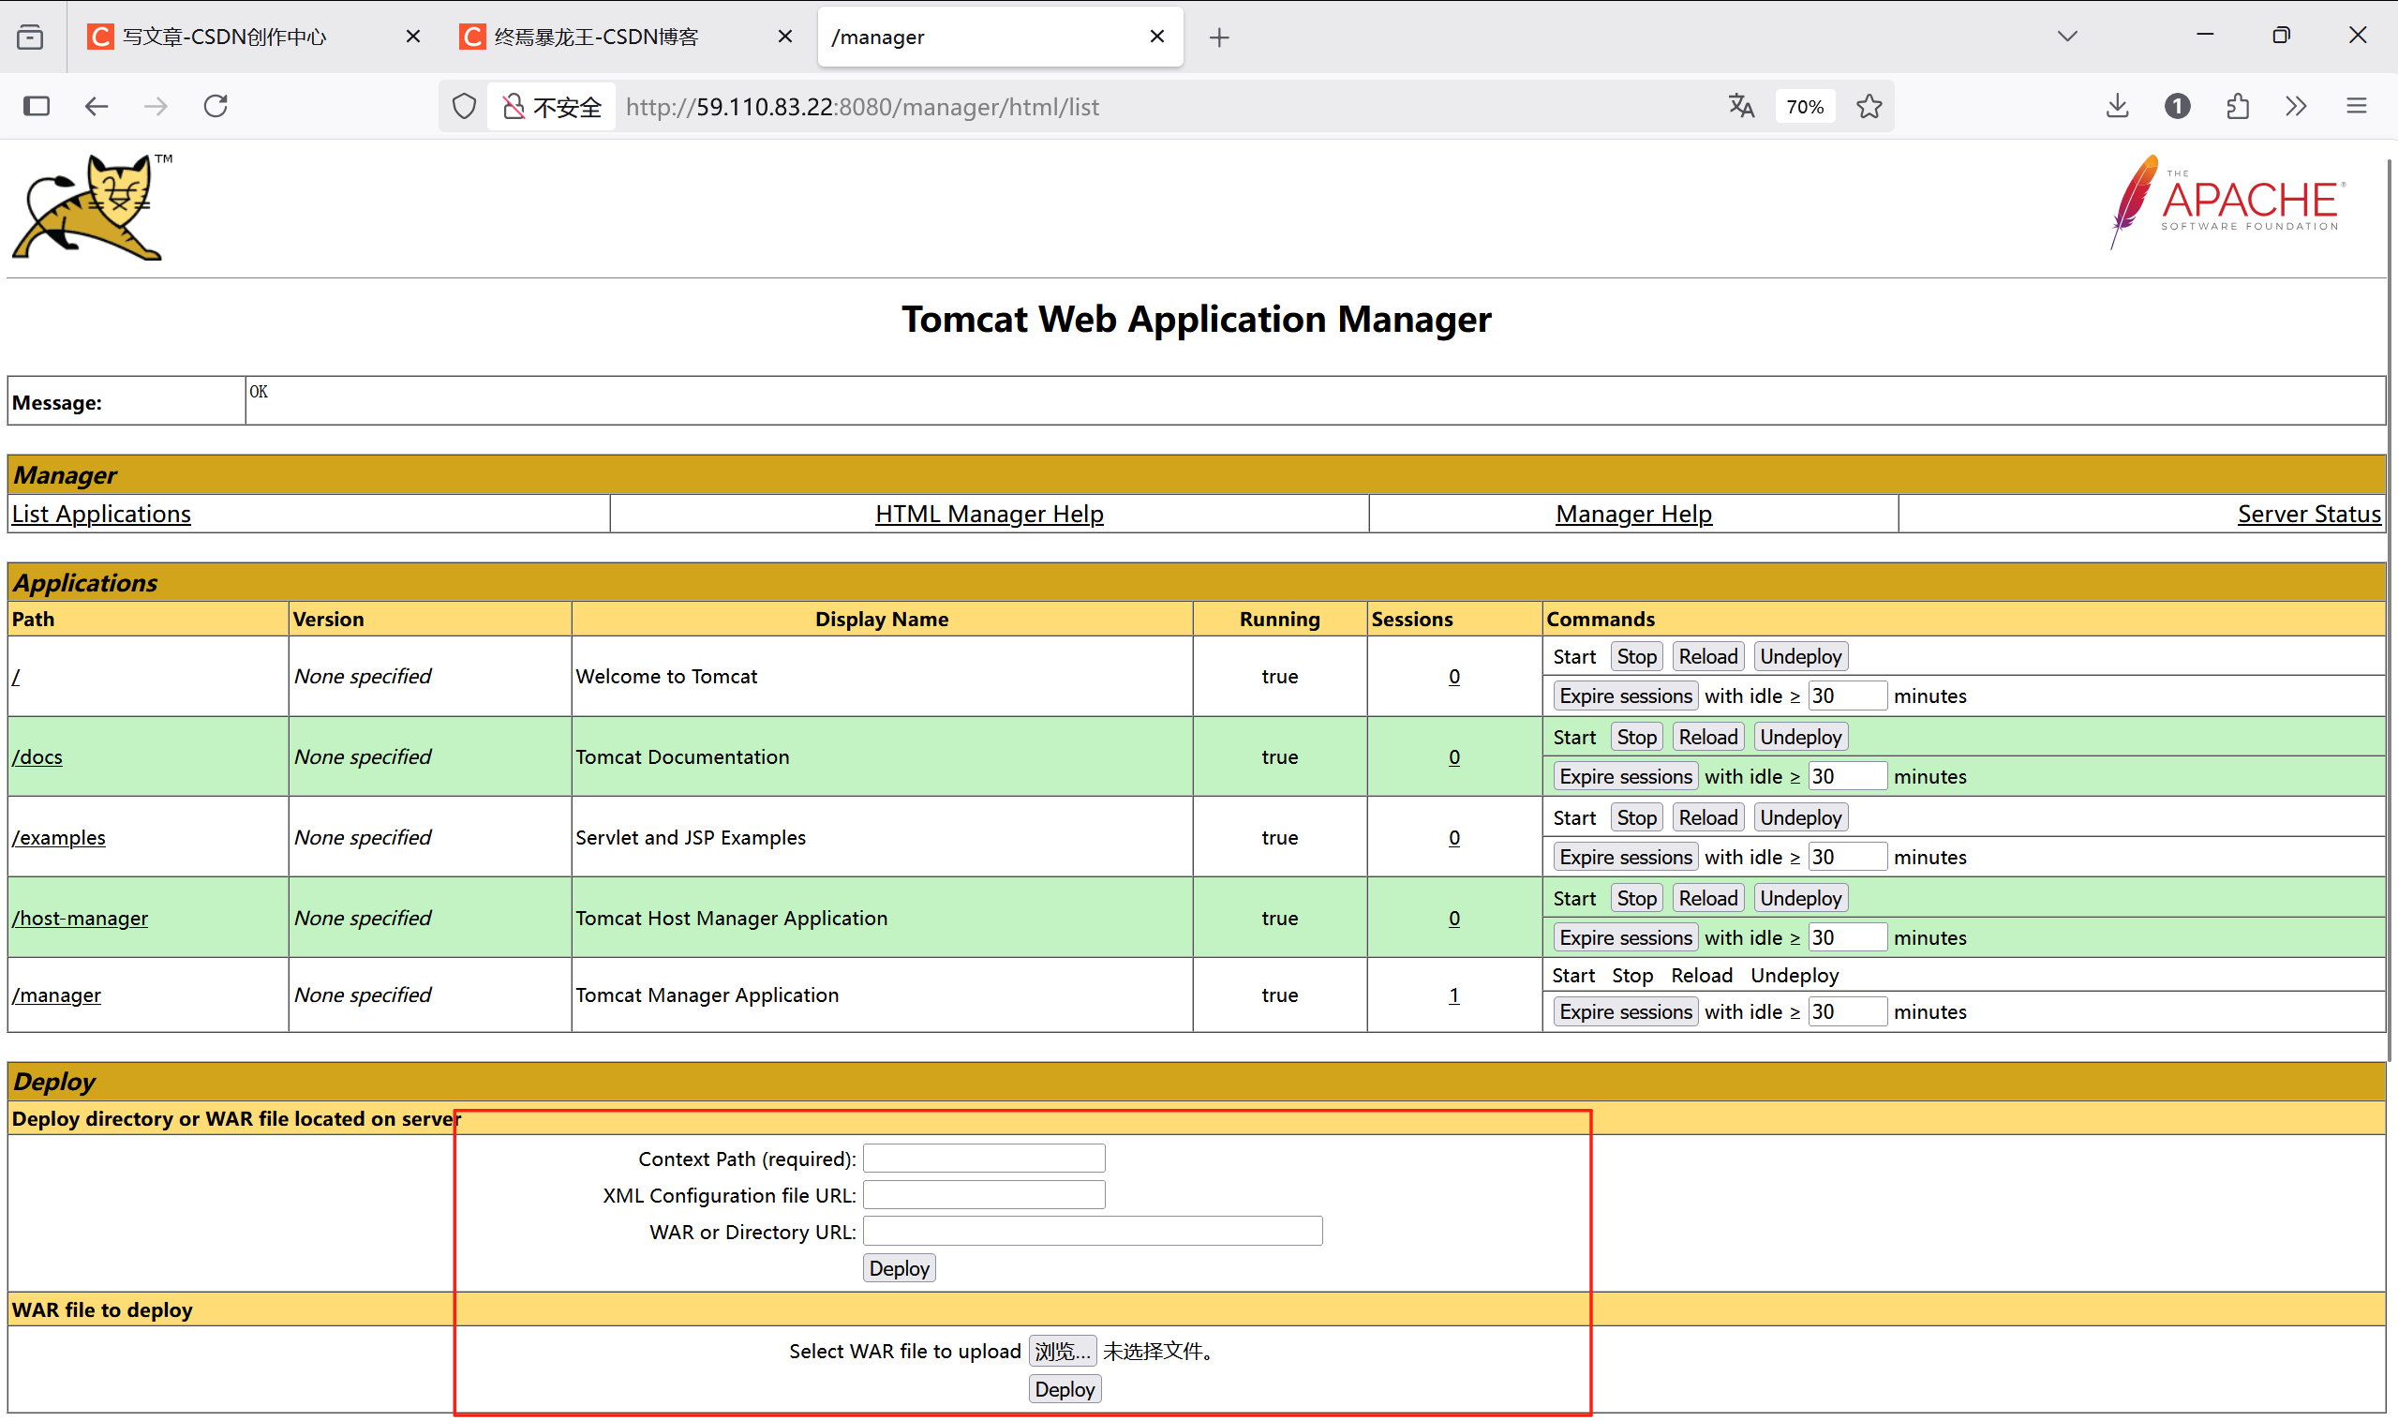The image size is (2398, 1421).
Task: Open the recent browsing tab-overview icon
Action: point(31,37)
